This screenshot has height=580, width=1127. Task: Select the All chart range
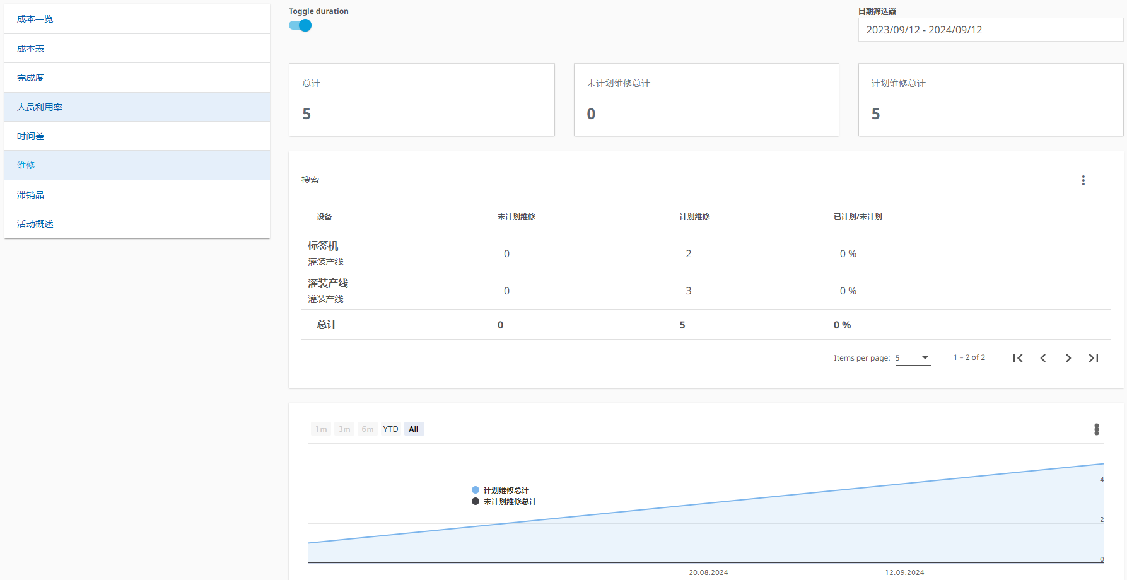[414, 429]
